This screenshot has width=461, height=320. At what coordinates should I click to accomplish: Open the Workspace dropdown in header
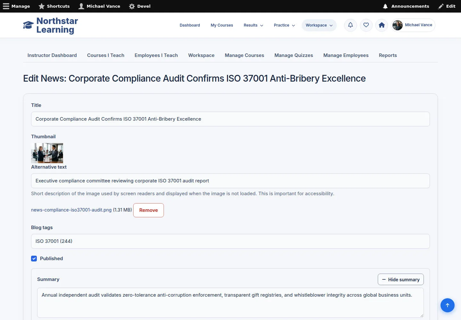point(319,25)
